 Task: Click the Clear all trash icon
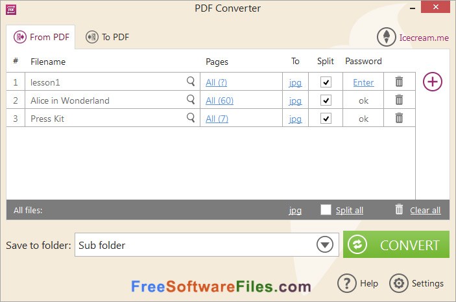(x=399, y=209)
